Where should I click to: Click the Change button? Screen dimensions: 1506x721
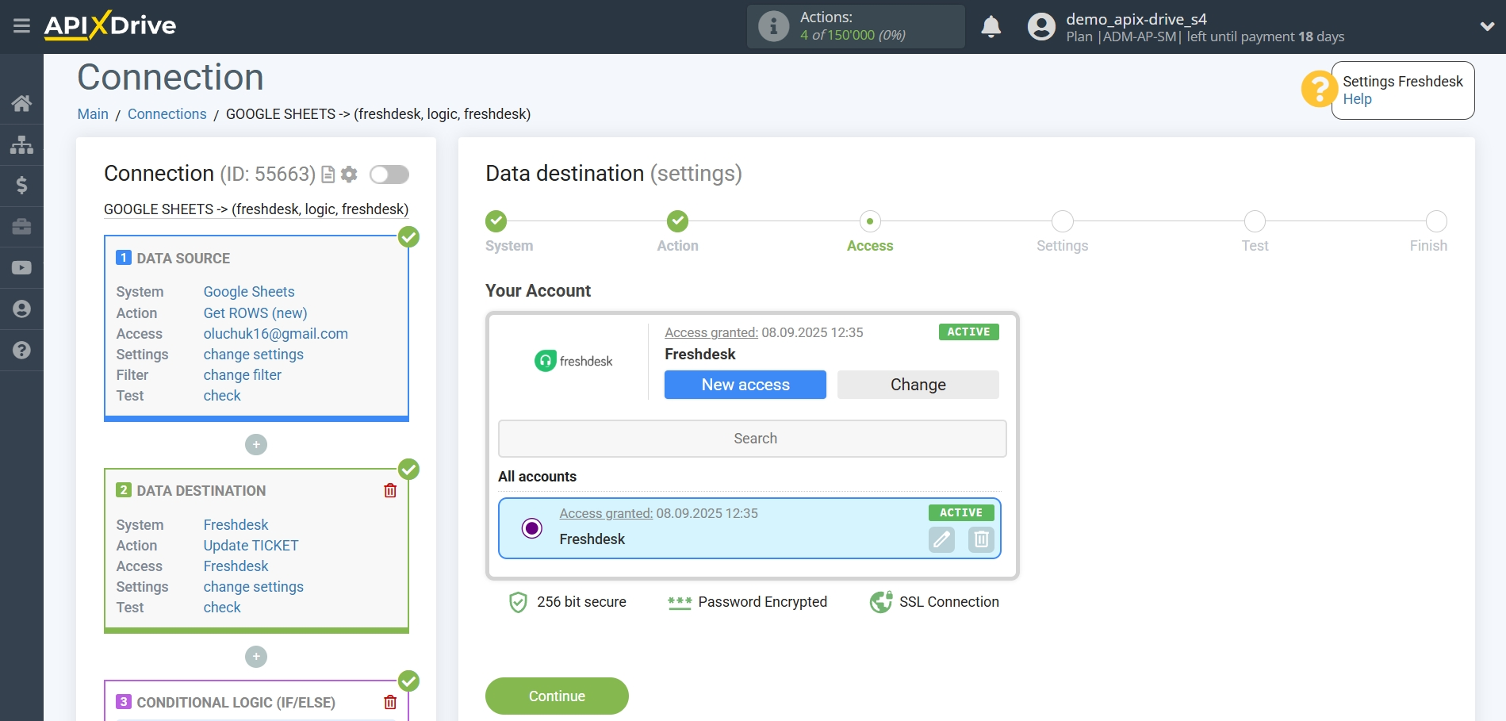pyautogui.click(x=918, y=385)
